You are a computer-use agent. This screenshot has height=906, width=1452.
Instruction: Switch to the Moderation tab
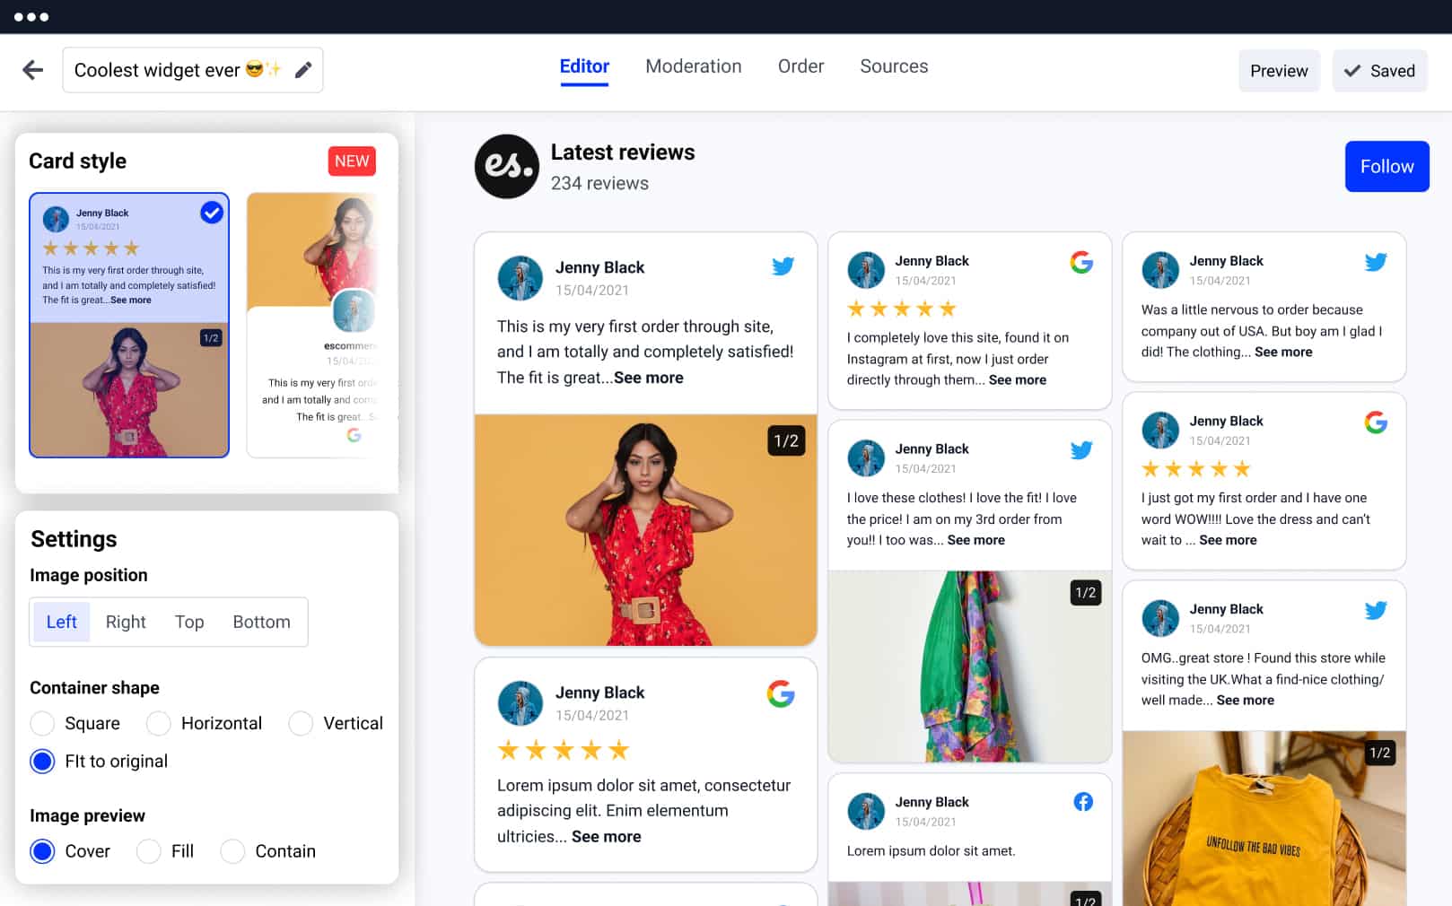click(694, 66)
